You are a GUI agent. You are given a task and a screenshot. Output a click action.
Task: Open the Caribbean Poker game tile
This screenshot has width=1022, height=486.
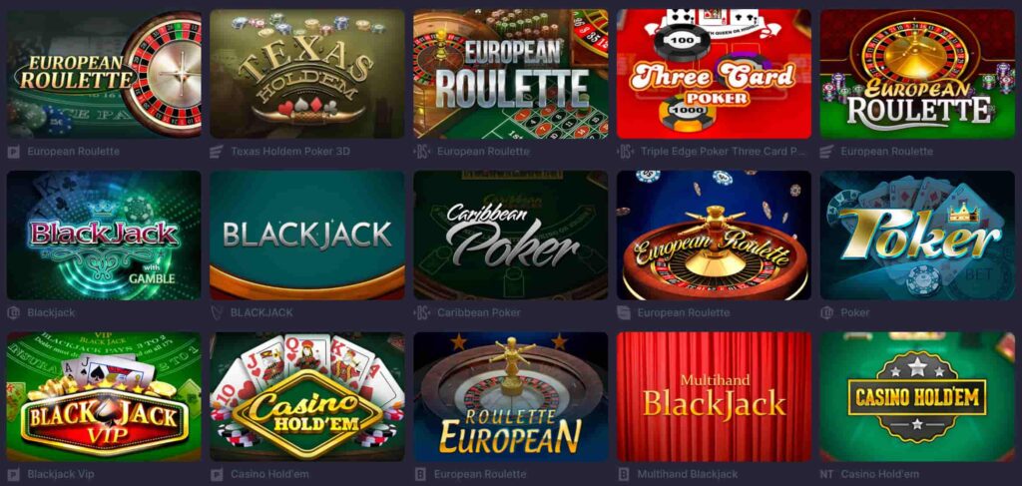[510, 236]
